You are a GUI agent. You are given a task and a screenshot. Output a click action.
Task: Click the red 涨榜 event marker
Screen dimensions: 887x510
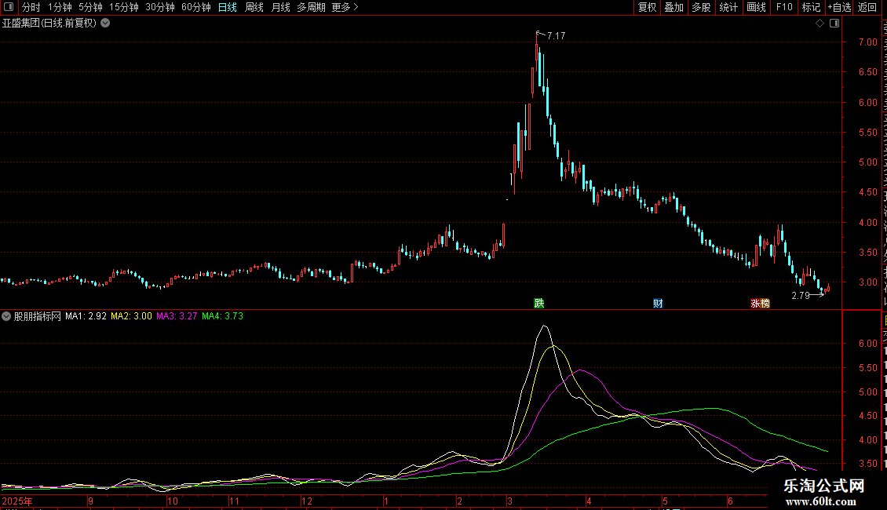[x=760, y=303]
